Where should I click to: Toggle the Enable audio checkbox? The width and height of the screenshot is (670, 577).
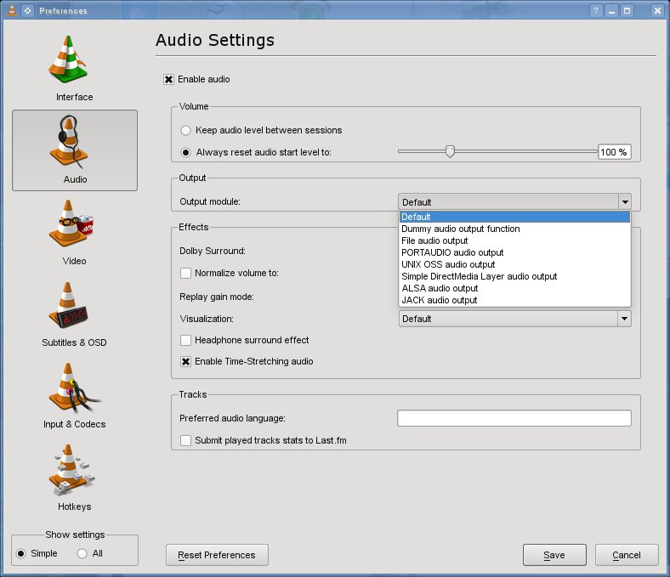pyautogui.click(x=169, y=79)
